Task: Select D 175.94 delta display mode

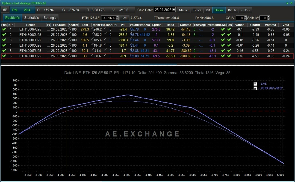Action: click(x=47, y=10)
